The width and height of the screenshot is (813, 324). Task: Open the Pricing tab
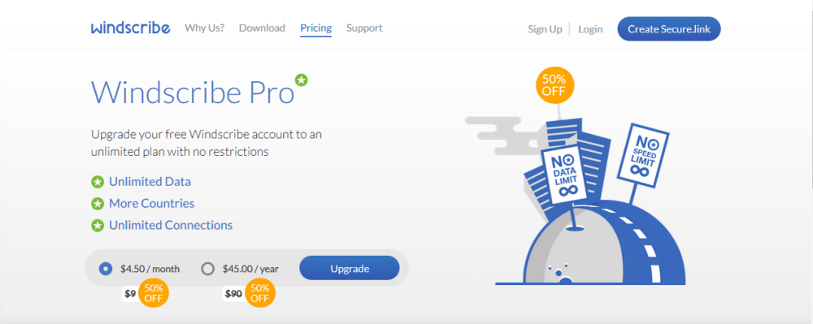coord(315,28)
